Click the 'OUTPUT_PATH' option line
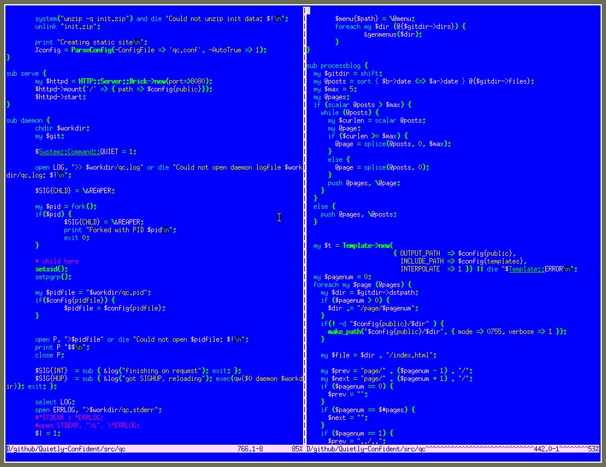The height and width of the screenshot is (467, 606). pos(454,253)
